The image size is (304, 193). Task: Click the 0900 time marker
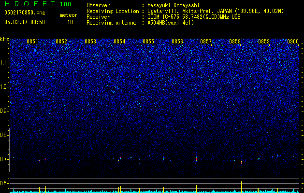point(293,41)
